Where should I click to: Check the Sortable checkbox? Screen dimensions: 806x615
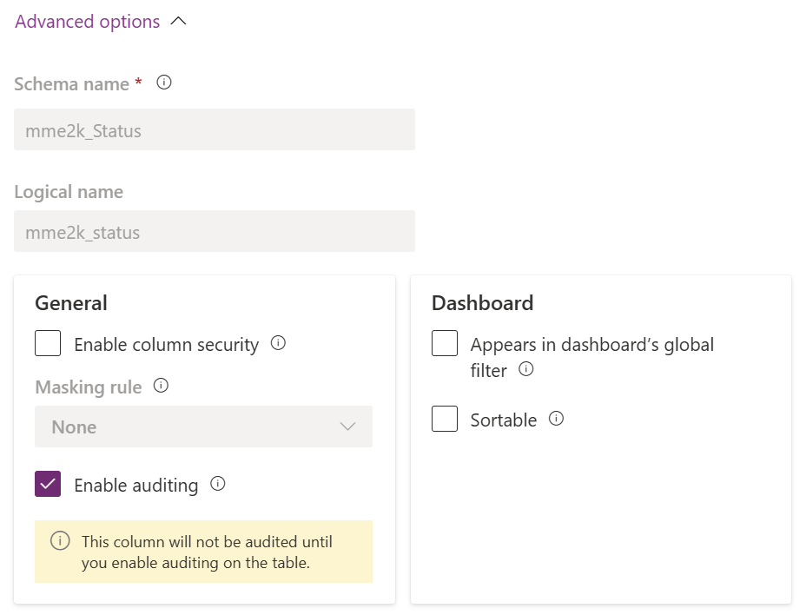pyautogui.click(x=445, y=419)
